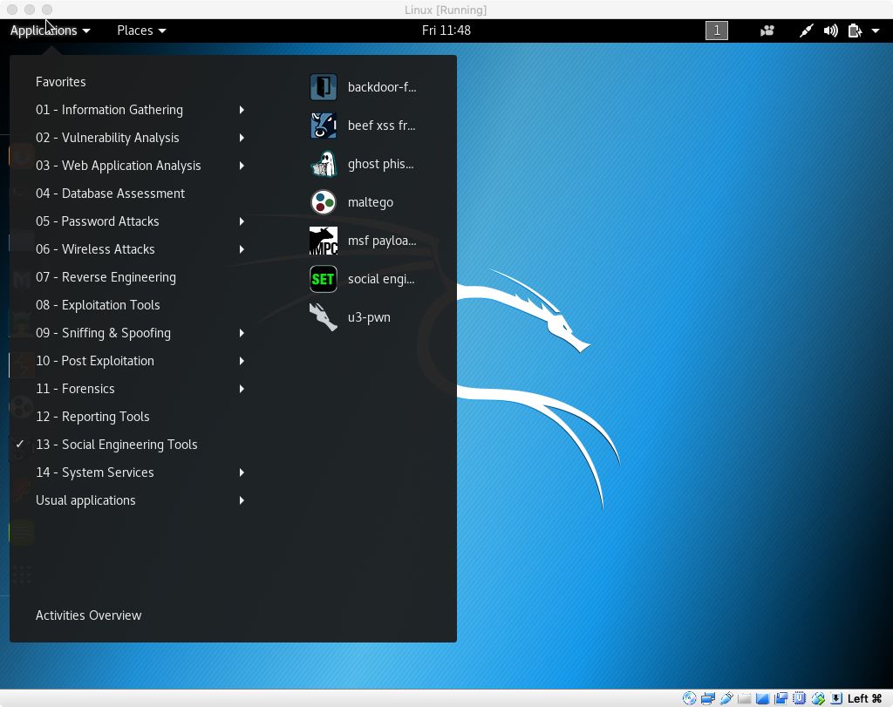Open the system menu dropdown arrow
The height and width of the screenshot is (707, 893).
click(x=876, y=31)
